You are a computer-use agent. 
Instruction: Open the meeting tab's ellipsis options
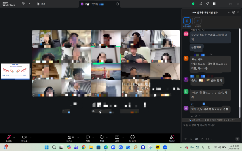[x=117, y=4]
